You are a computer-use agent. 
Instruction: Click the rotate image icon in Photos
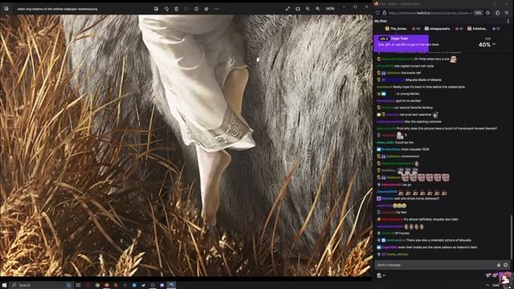click(x=166, y=9)
